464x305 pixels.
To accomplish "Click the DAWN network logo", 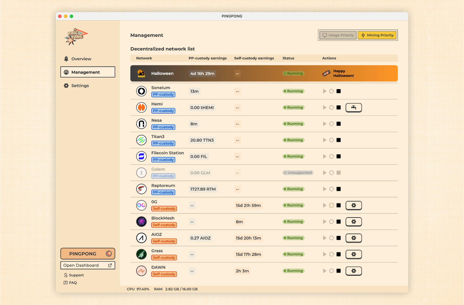I will 142,271.
